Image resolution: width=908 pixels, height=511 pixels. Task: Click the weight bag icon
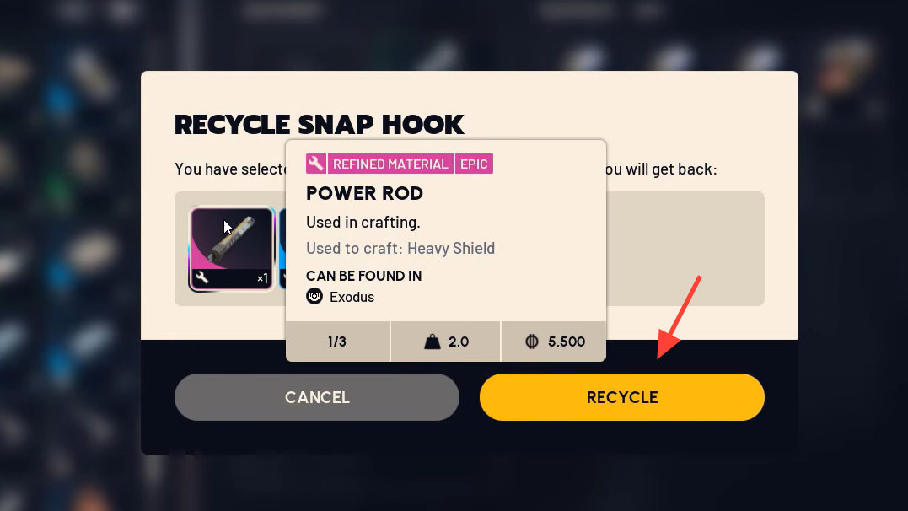432,342
